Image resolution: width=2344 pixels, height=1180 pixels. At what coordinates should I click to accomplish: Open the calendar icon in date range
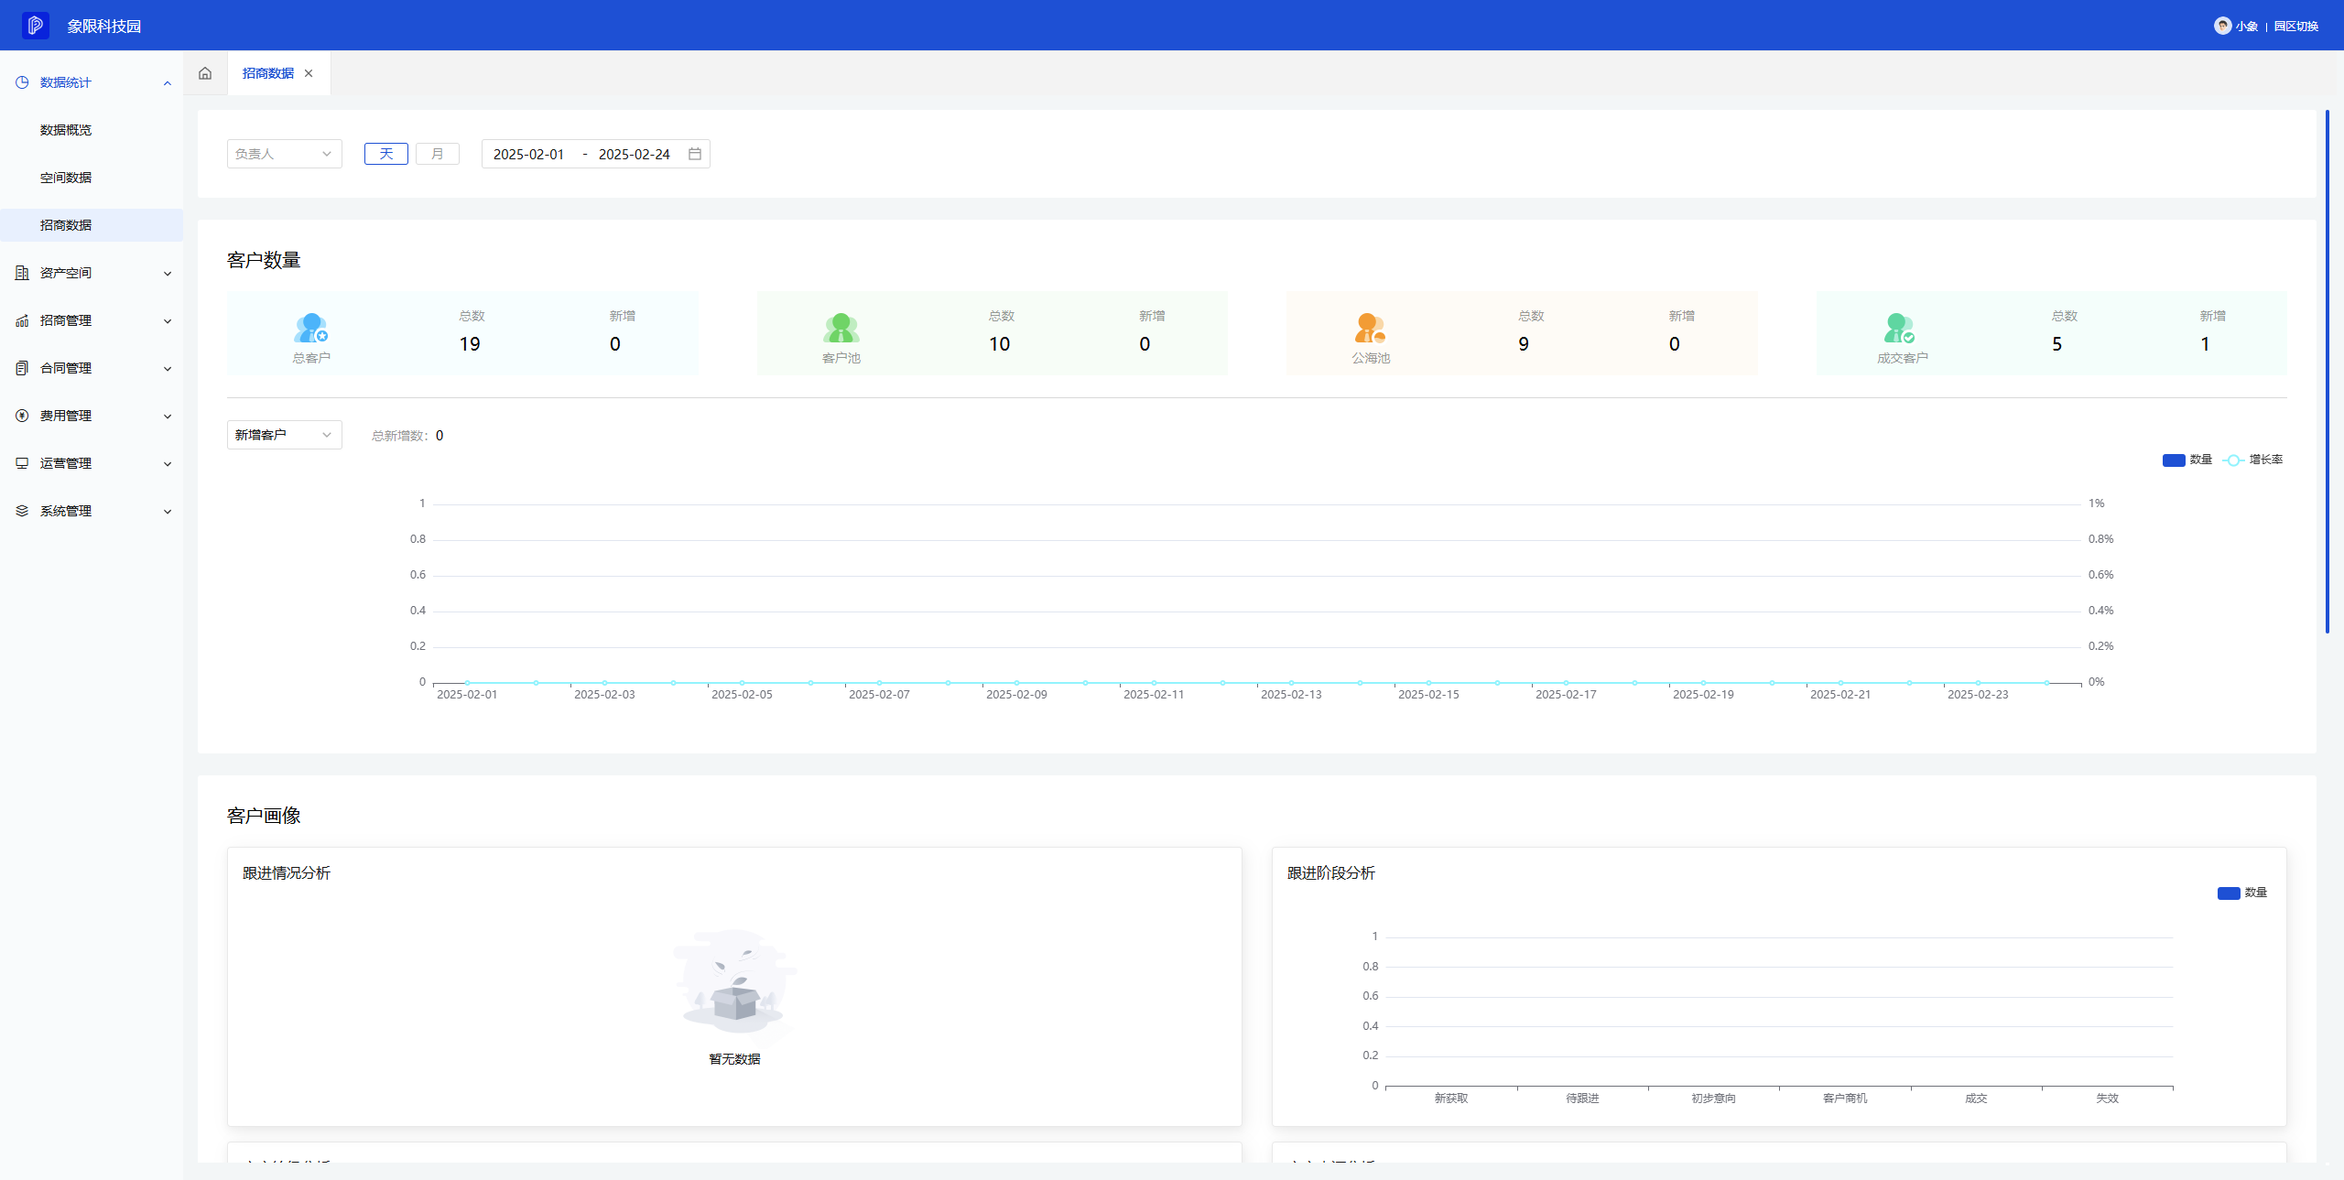(695, 154)
